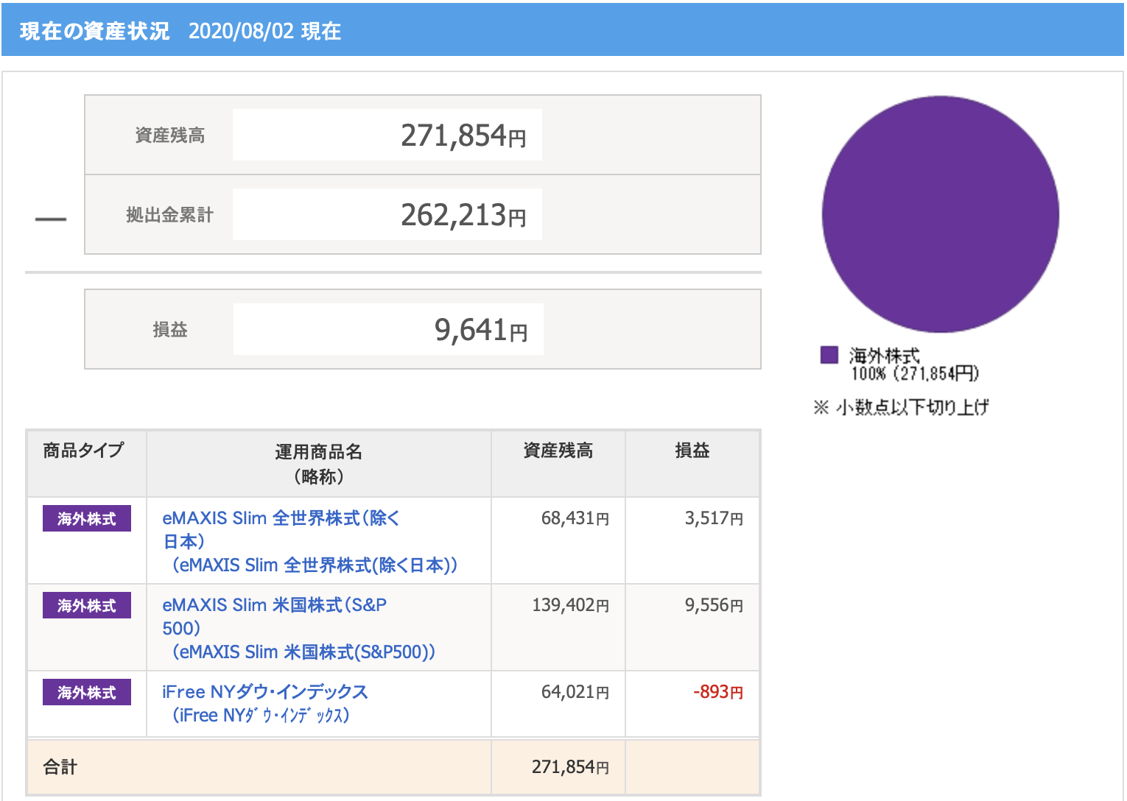Open eMAXIS Slim 米国株式(S&P500) fund link
The image size is (1127, 801).
tap(298, 628)
